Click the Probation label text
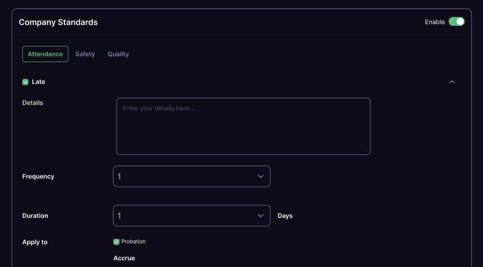Image resolution: width=483 pixels, height=267 pixels. 133,242
